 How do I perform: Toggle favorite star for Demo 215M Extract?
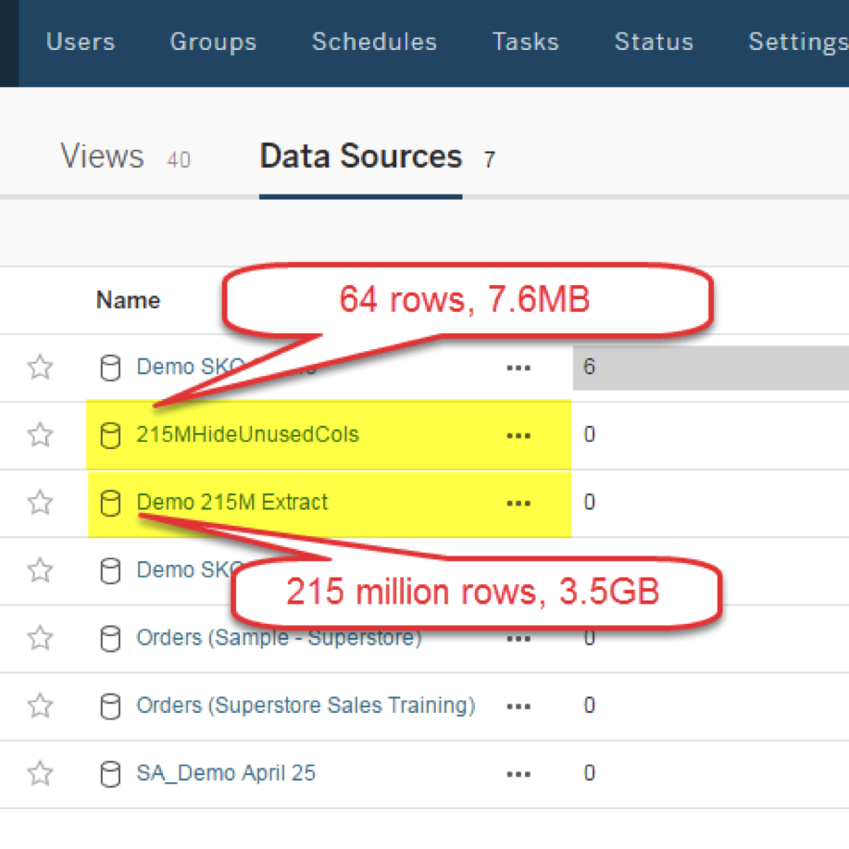coord(40,503)
